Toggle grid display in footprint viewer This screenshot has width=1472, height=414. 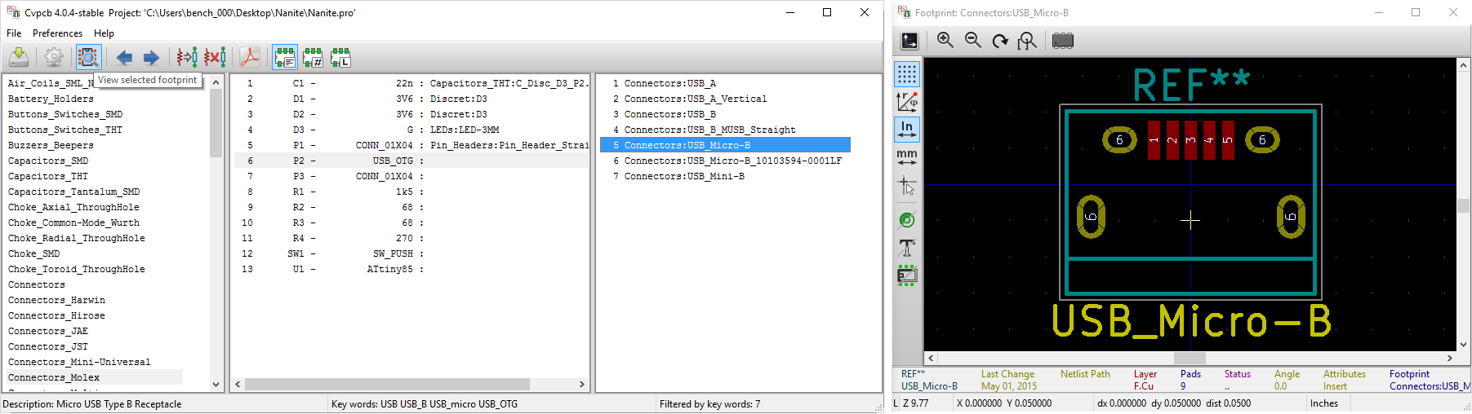907,74
